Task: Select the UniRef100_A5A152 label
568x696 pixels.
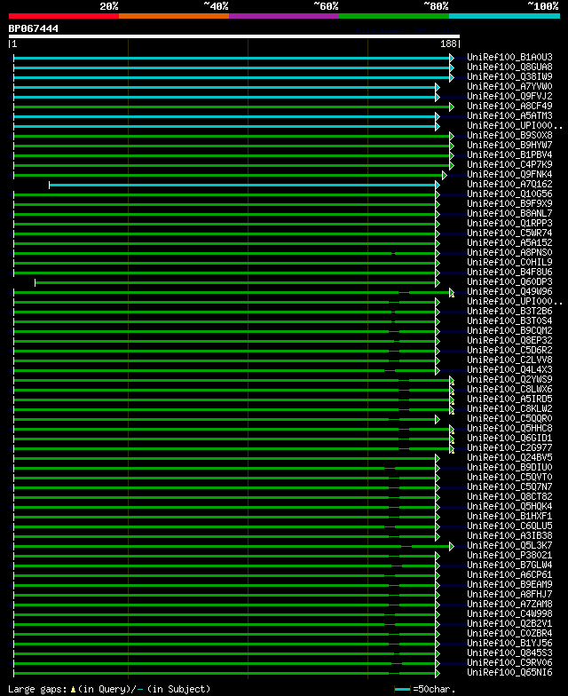Action: pyautogui.click(x=509, y=243)
